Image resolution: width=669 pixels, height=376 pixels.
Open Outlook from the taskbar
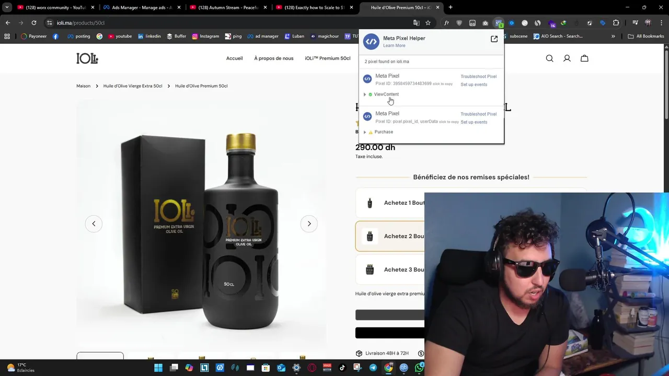281,368
